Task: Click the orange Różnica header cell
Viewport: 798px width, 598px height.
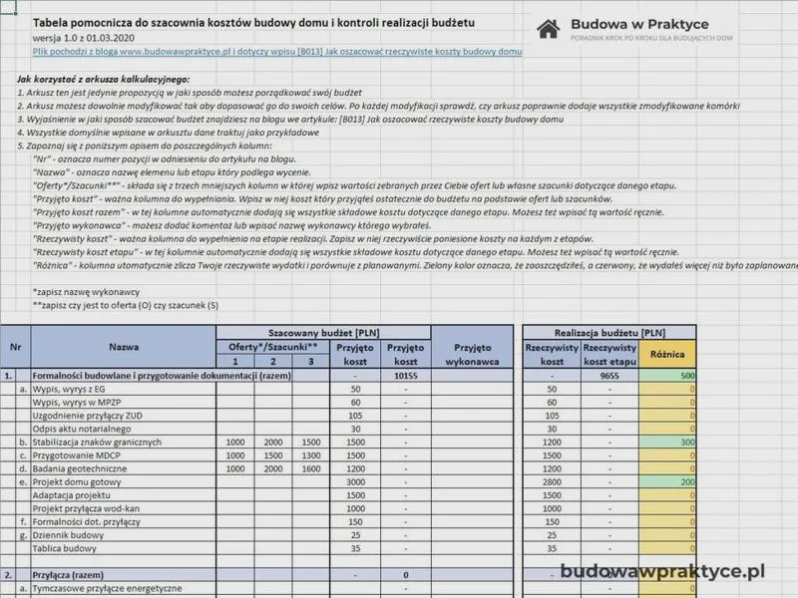Action: [x=667, y=354]
